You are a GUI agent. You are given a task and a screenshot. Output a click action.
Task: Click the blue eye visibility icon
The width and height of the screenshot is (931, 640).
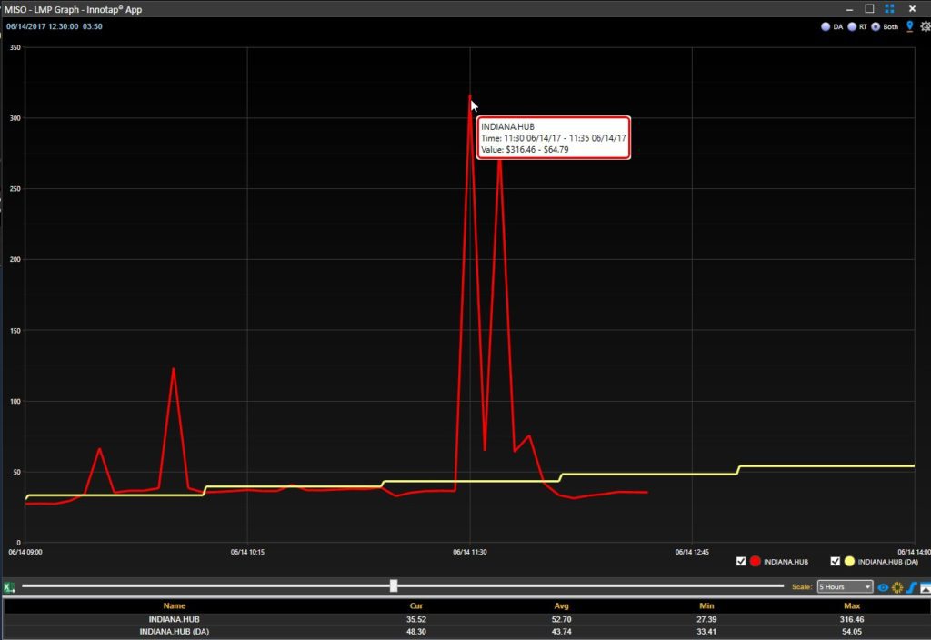[882, 587]
